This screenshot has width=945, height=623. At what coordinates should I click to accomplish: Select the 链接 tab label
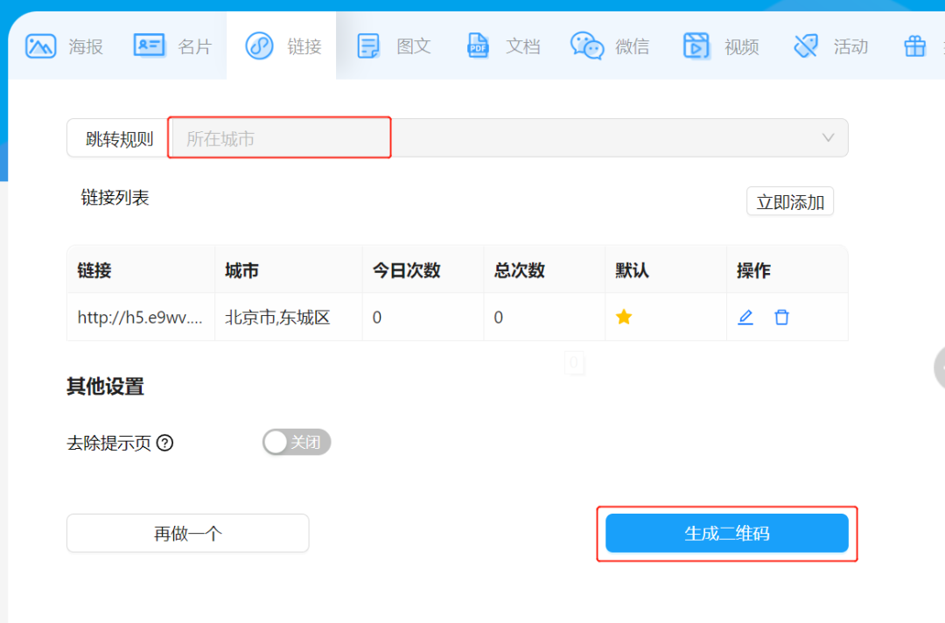[304, 46]
